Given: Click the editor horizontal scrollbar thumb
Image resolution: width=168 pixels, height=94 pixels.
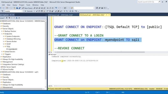Looking at the screenshot, I should coord(101,52).
